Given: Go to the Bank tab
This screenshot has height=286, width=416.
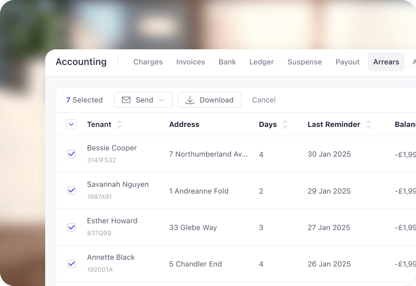Looking at the screenshot, I should pos(227,62).
